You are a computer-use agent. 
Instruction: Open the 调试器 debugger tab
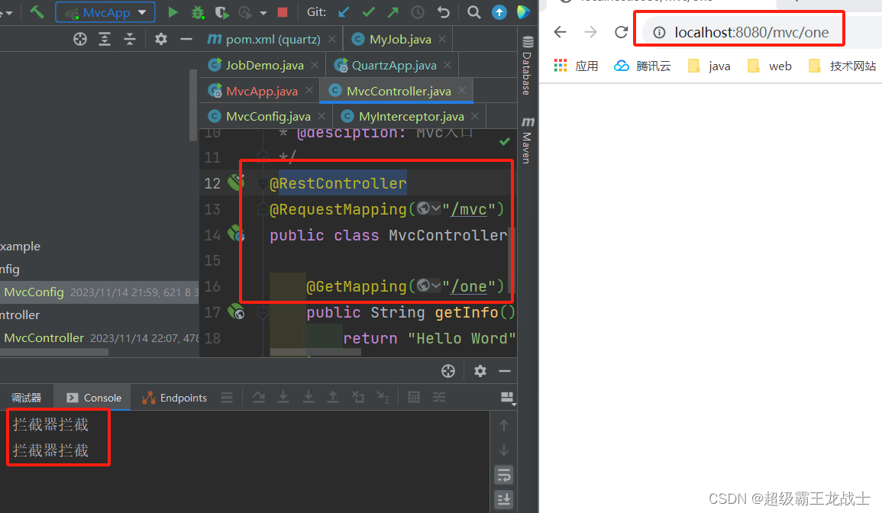pos(27,398)
